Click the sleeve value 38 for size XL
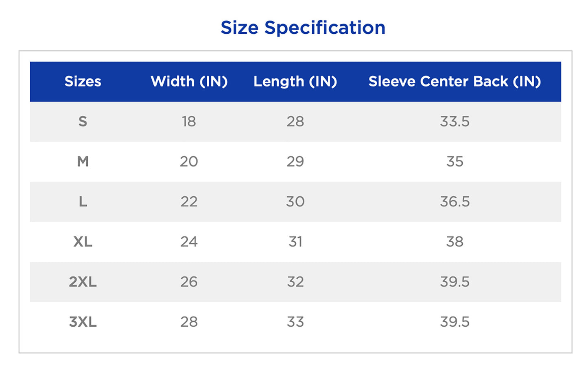 (x=455, y=242)
